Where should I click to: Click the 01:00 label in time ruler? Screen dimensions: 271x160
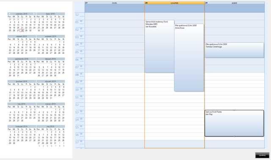click(x=79, y=22)
